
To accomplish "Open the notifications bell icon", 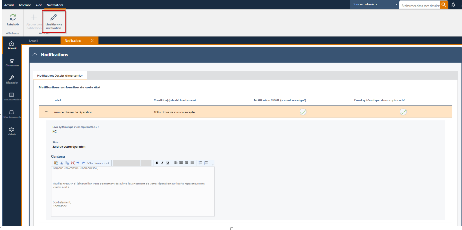I will [454, 5].
